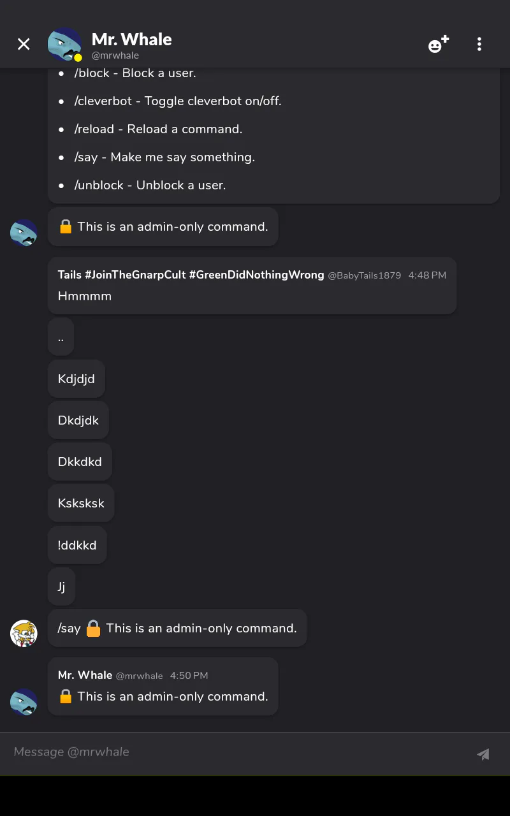Open the Mr. Whale profile title in header
Screen dimensions: 510x816
[x=131, y=40]
